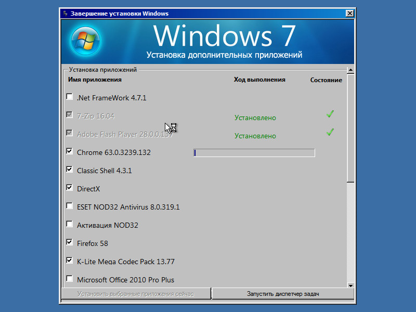Click the title bar window icon
Viewport: 416px width, 312px height.
pos(66,14)
